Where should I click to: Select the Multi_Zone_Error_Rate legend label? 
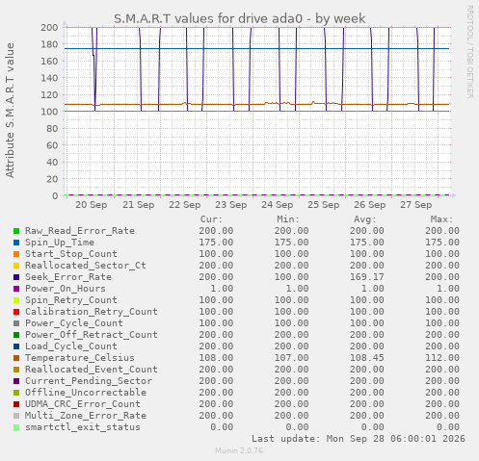pos(86,416)
